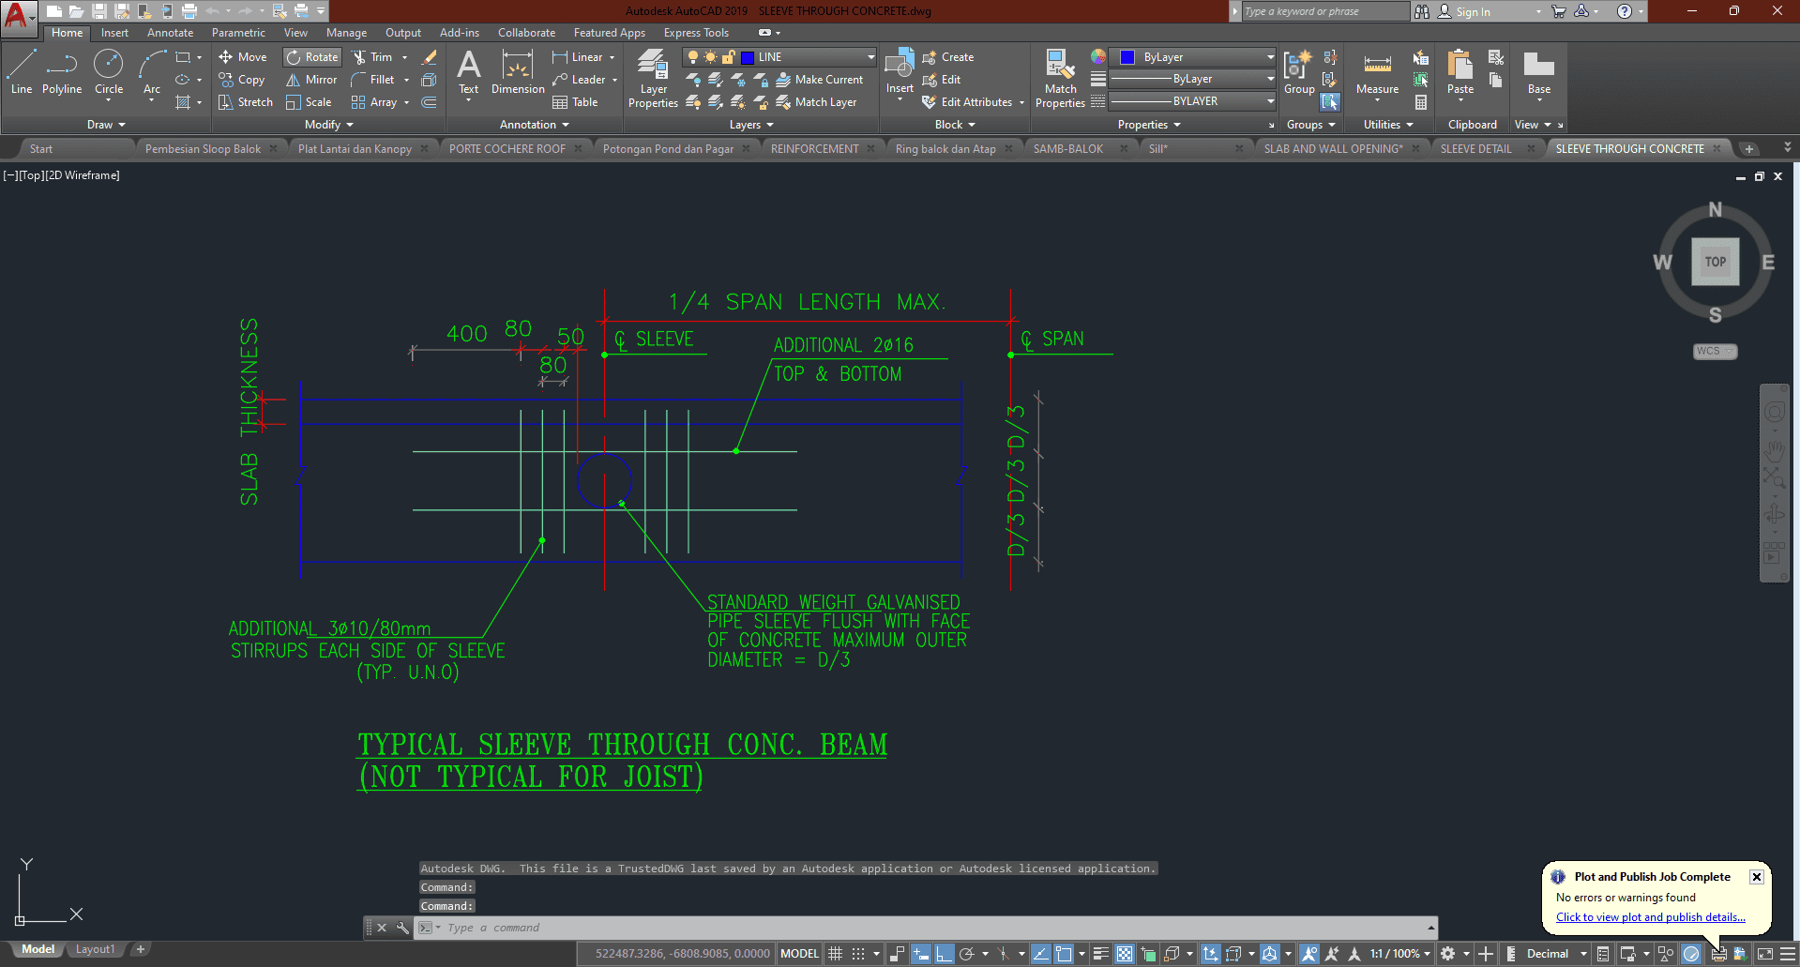Select the Line draw tool

click(x=21, y=72)
